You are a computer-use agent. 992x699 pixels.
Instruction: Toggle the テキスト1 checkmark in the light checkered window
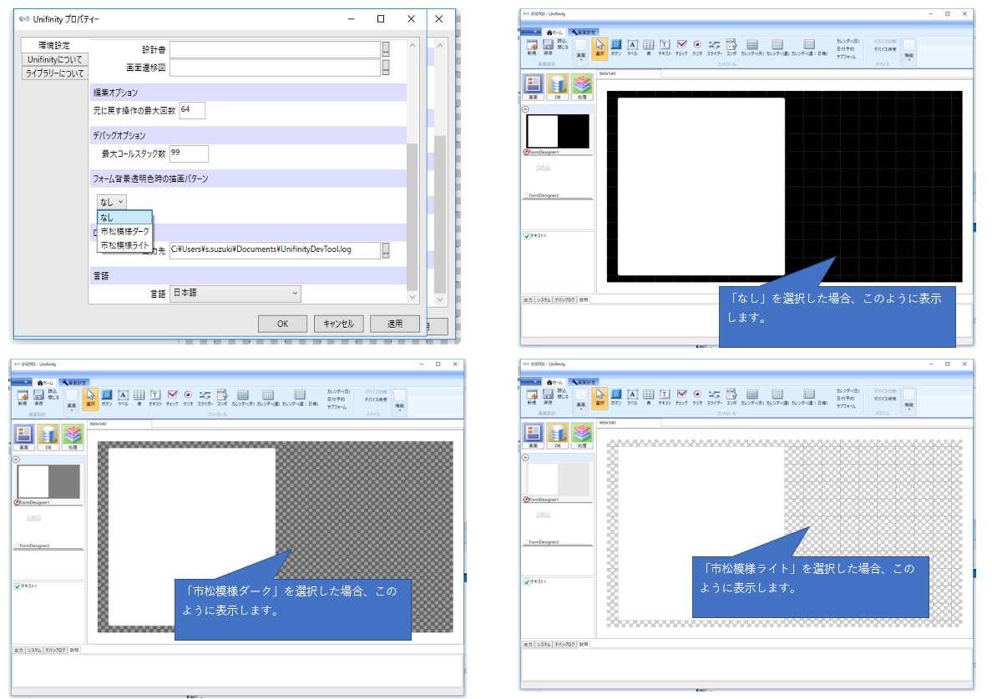(527, 581)
